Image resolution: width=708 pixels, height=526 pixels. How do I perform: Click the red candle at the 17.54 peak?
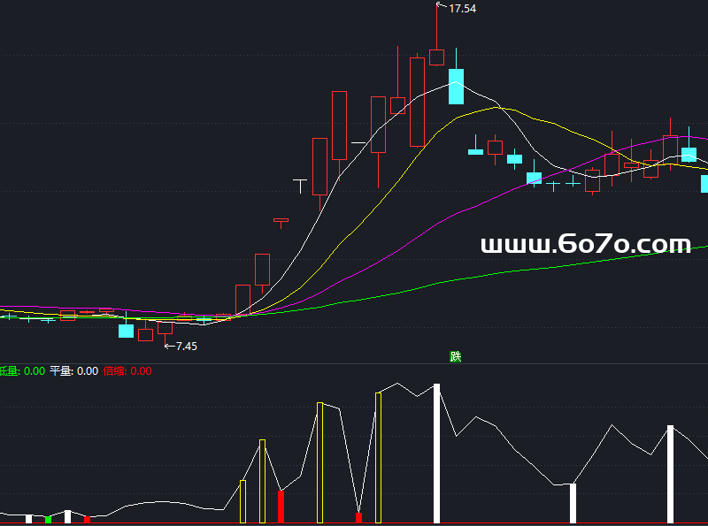coord(436,57)
